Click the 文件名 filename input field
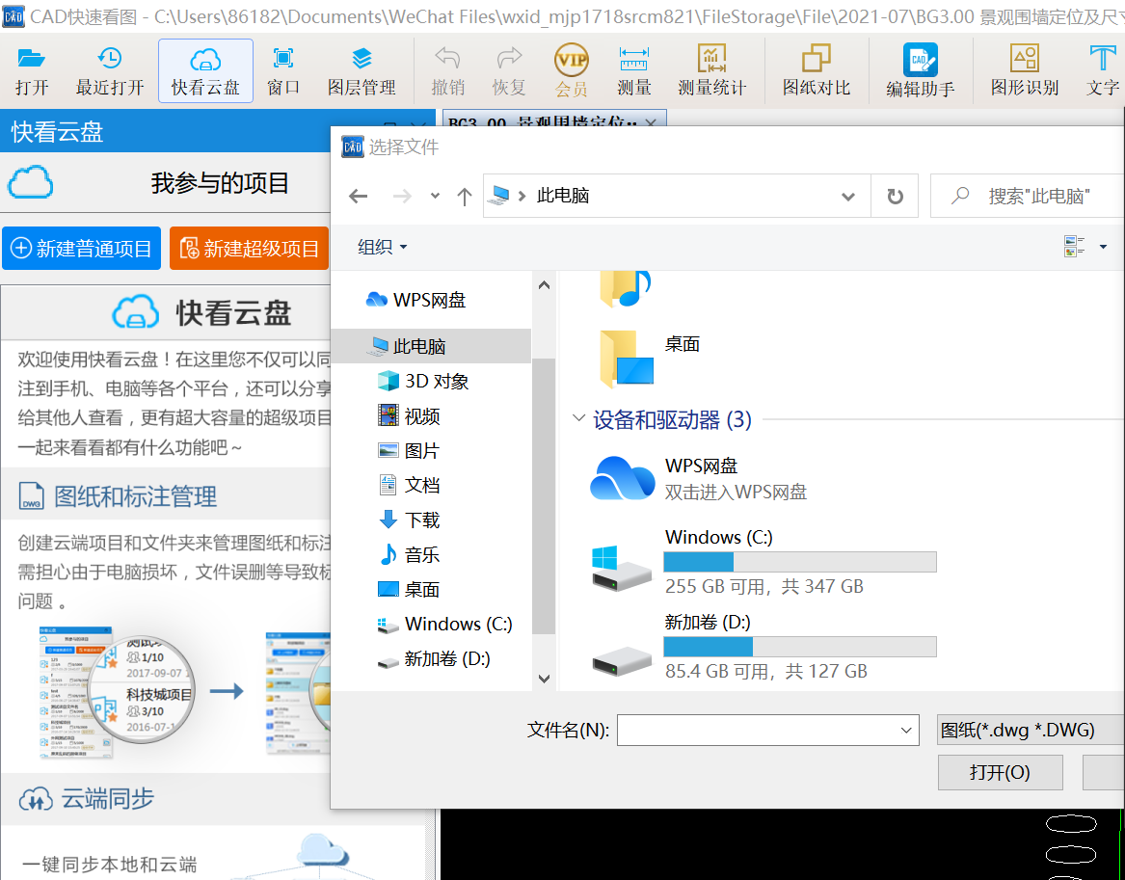Viewport: 1125px width, 880px height. click(757, 730)
